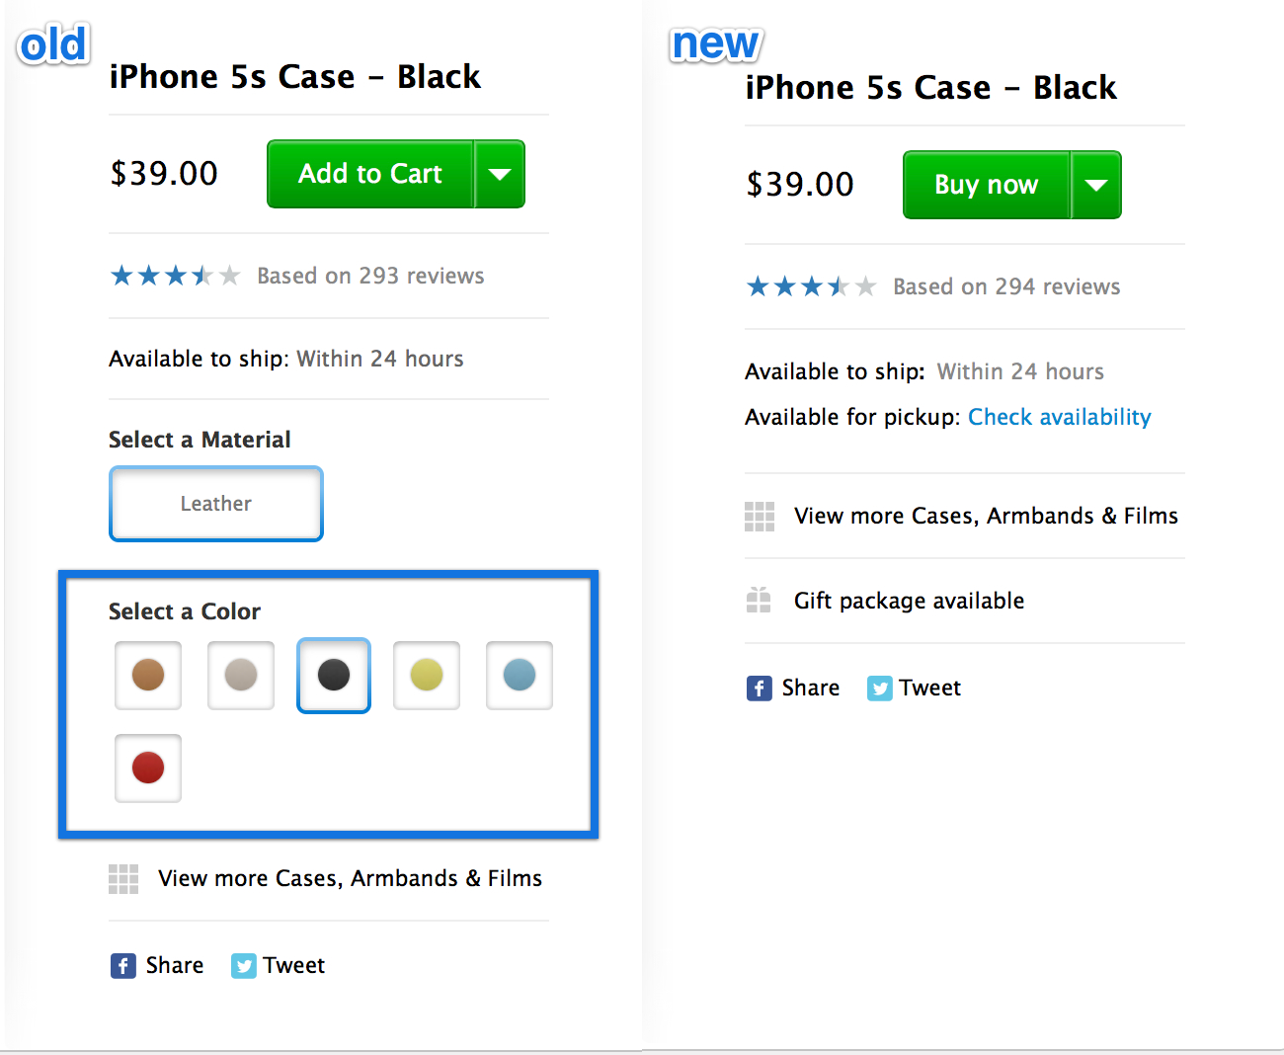1284x1055 pixels.
Task: Click the Twitter icon in the old panel
Action: coord(243,966)
